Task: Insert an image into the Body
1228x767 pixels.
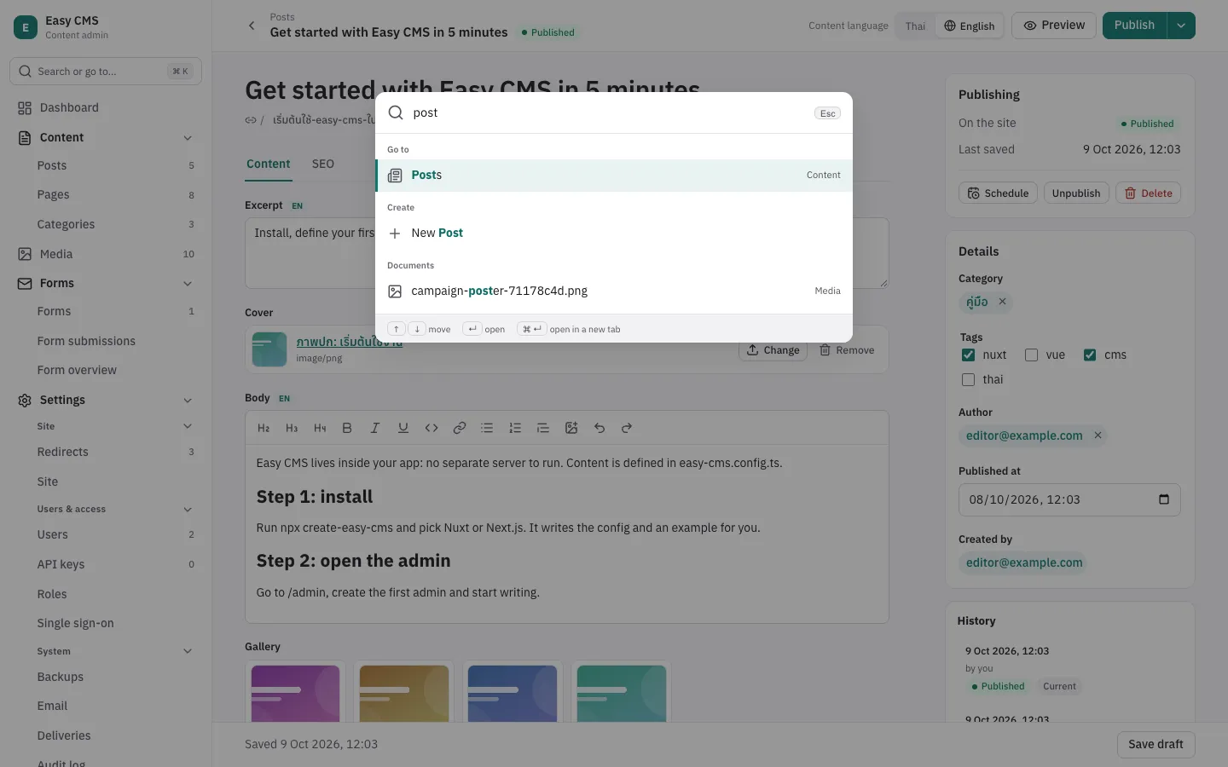Action: [x=571, y=428]
